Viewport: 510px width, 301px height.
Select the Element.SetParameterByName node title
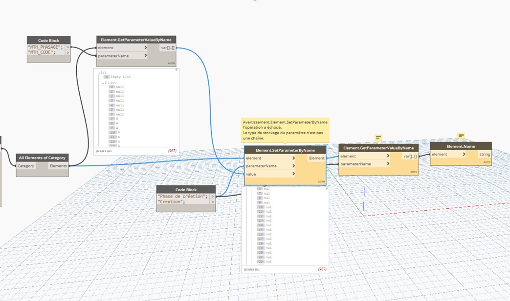pyautogui.click(x=285, y=150)
